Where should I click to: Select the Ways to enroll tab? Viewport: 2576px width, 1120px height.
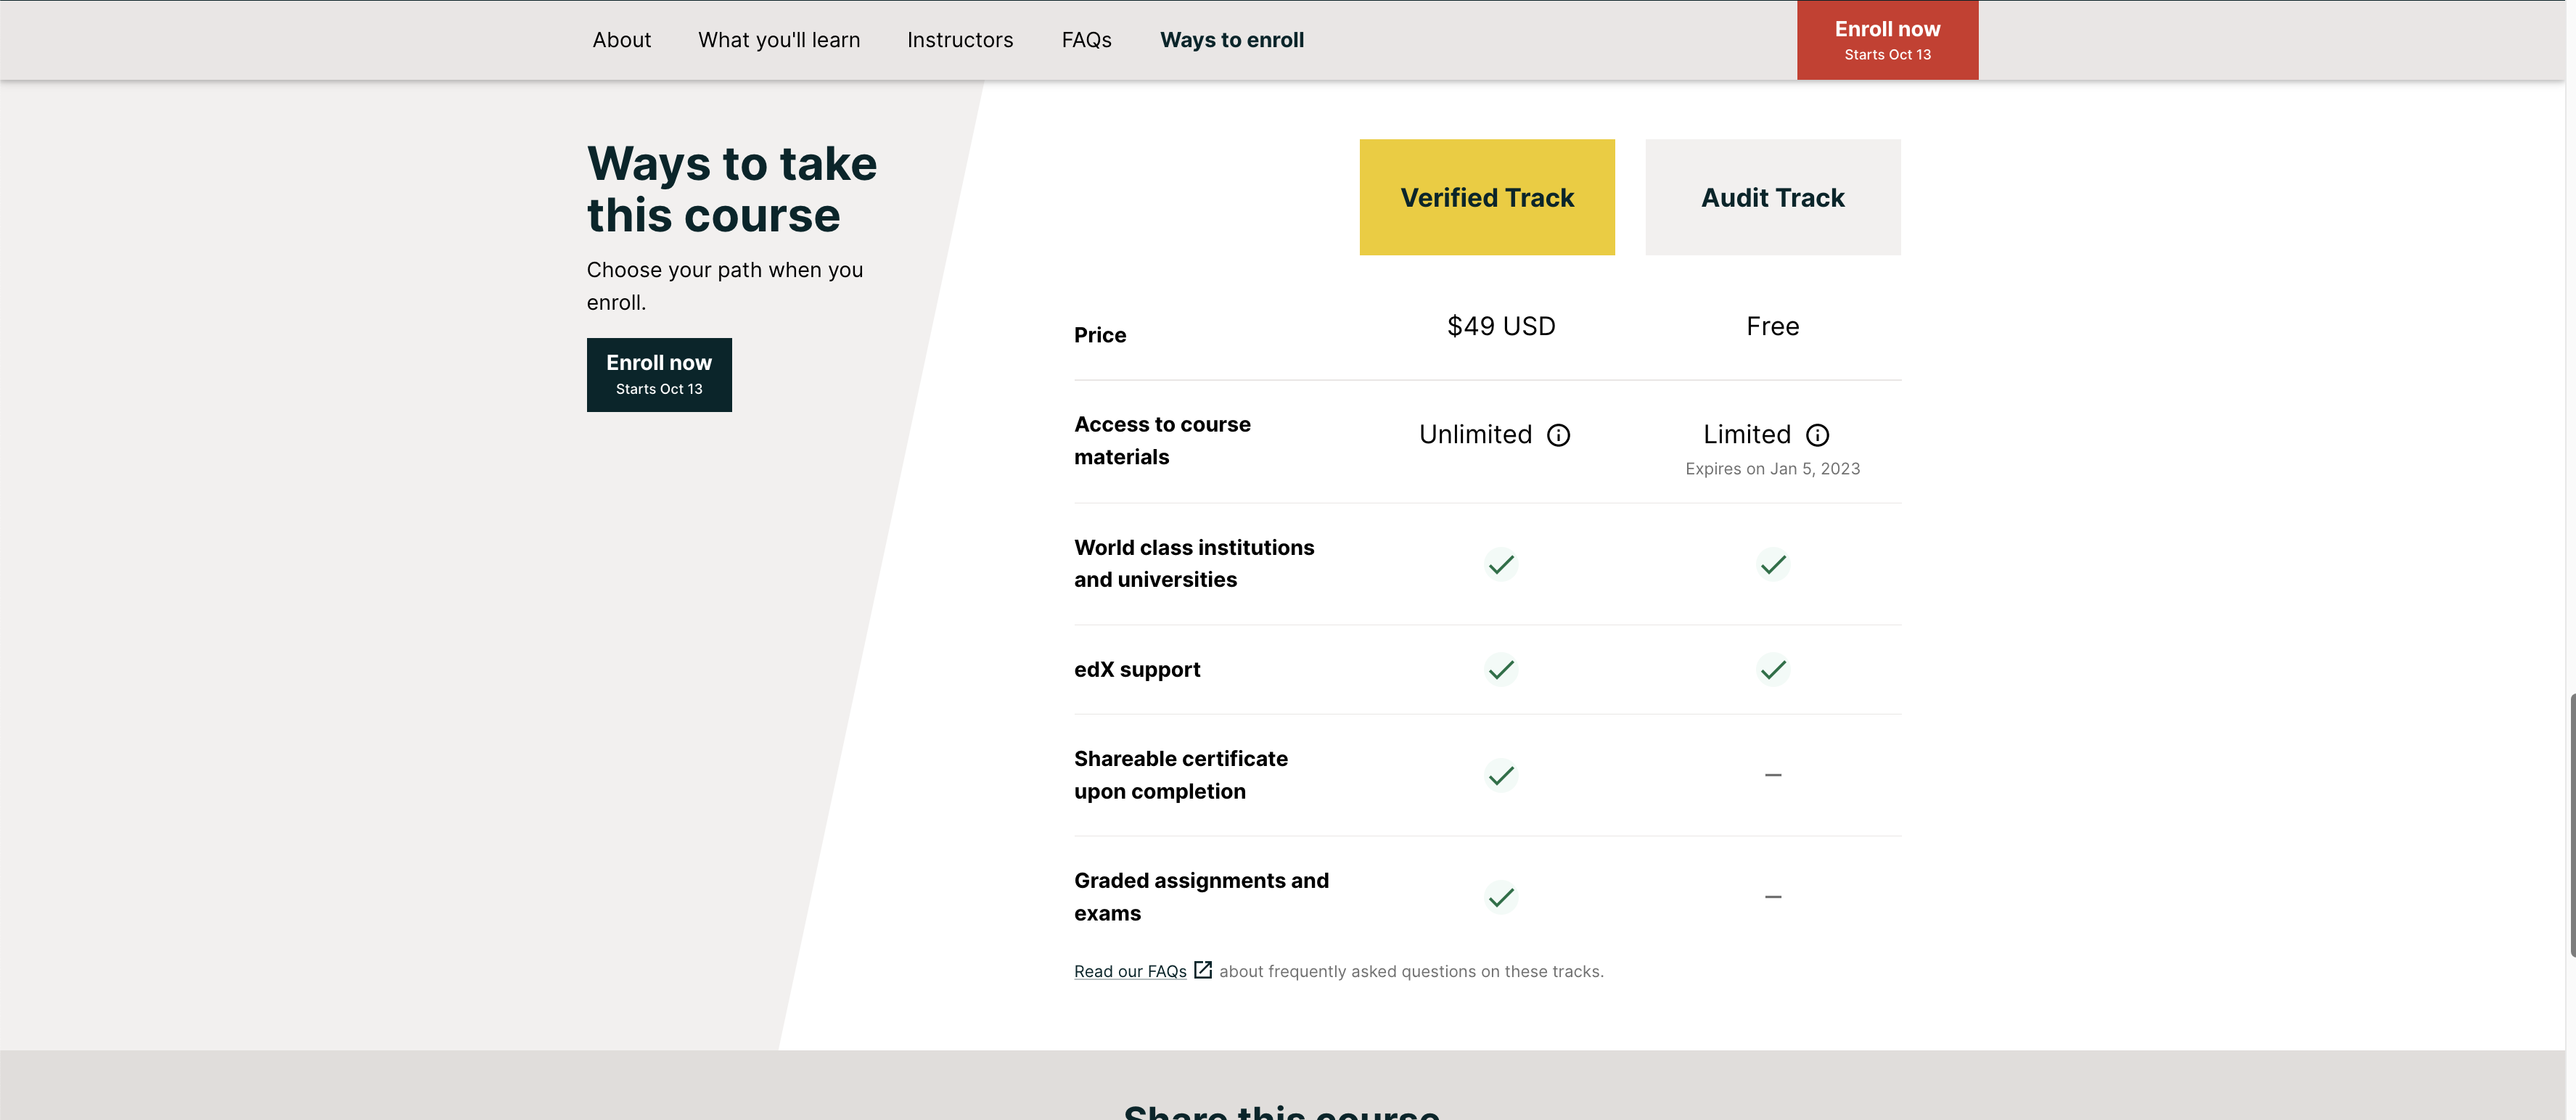[x=1231, y=40]
